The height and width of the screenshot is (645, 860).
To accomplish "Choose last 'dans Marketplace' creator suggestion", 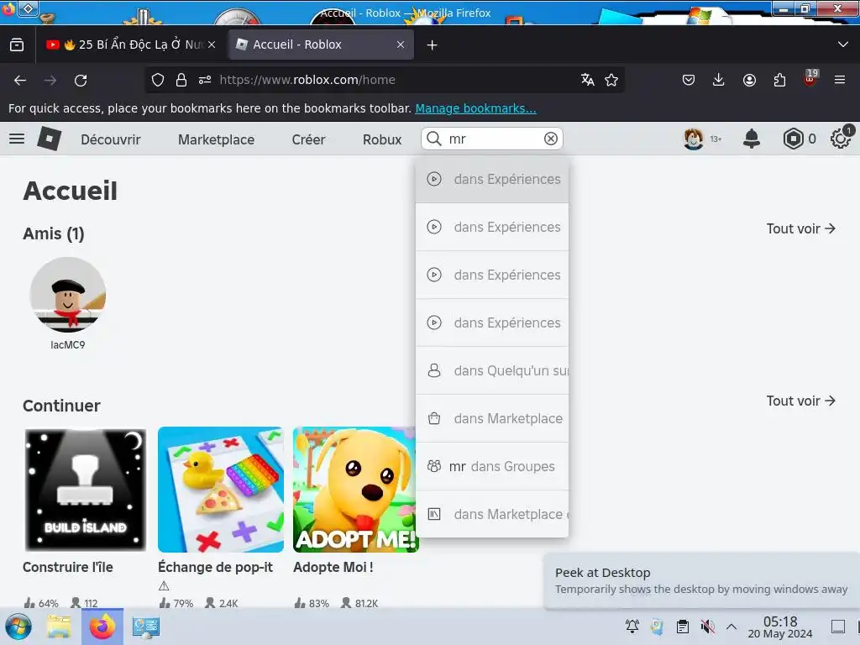I will pos(492,514).
